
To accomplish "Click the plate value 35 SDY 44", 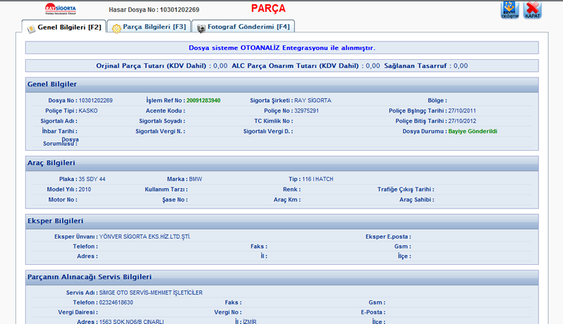I will click(x=91, y=179).
